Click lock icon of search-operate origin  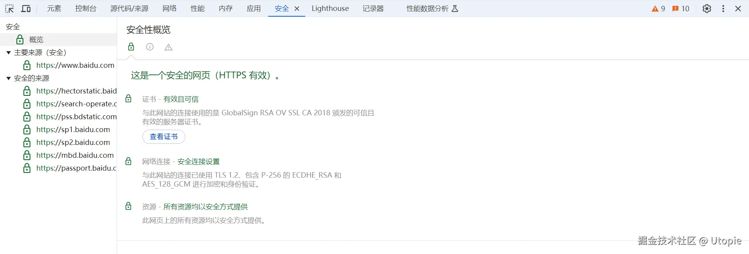[x=27, y=104]
